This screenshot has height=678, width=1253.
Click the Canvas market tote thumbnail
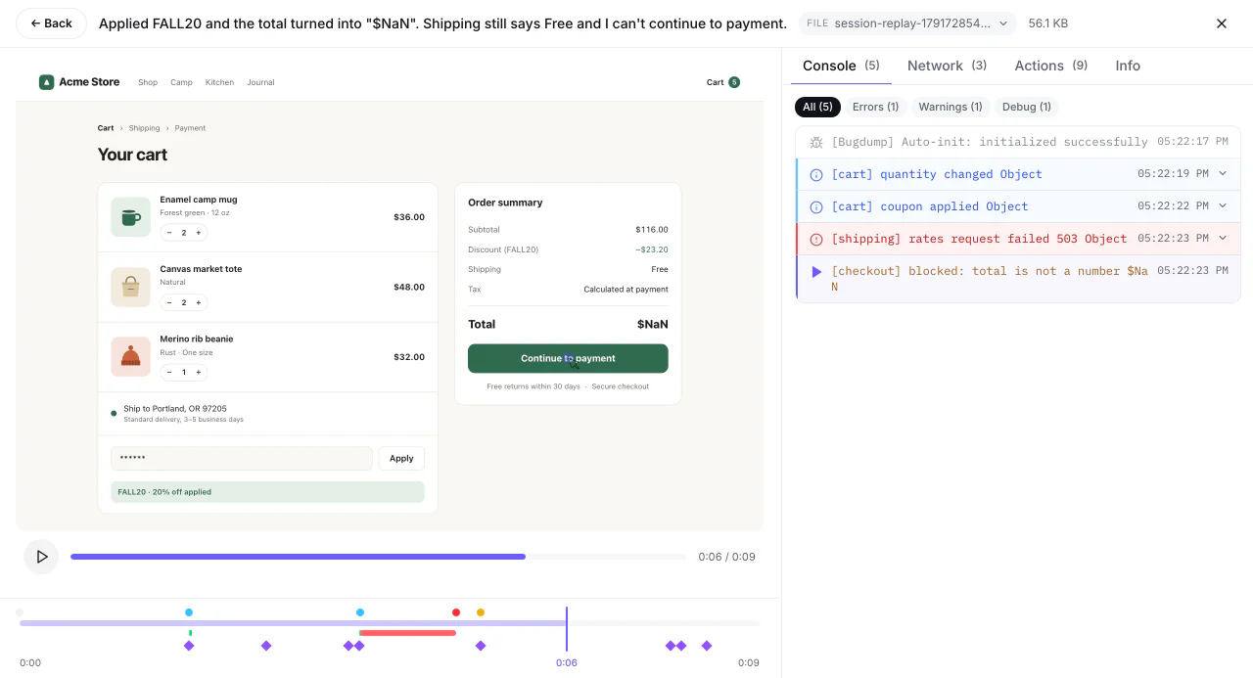130,287
